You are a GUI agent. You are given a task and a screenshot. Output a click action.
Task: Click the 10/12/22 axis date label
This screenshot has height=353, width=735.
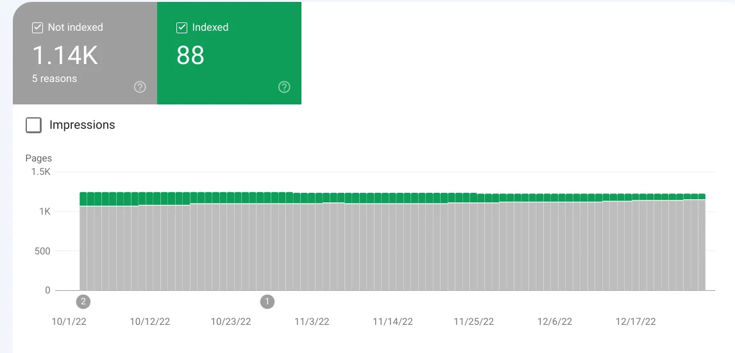point(150,322)
